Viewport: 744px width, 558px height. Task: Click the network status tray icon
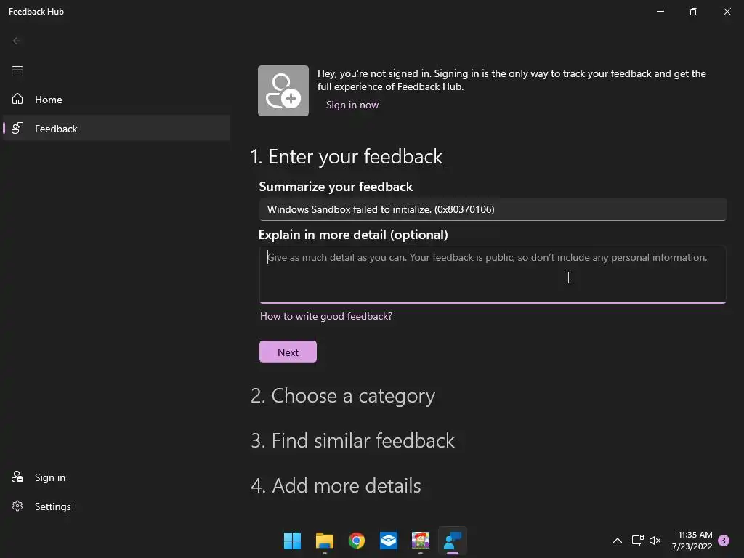638,541
